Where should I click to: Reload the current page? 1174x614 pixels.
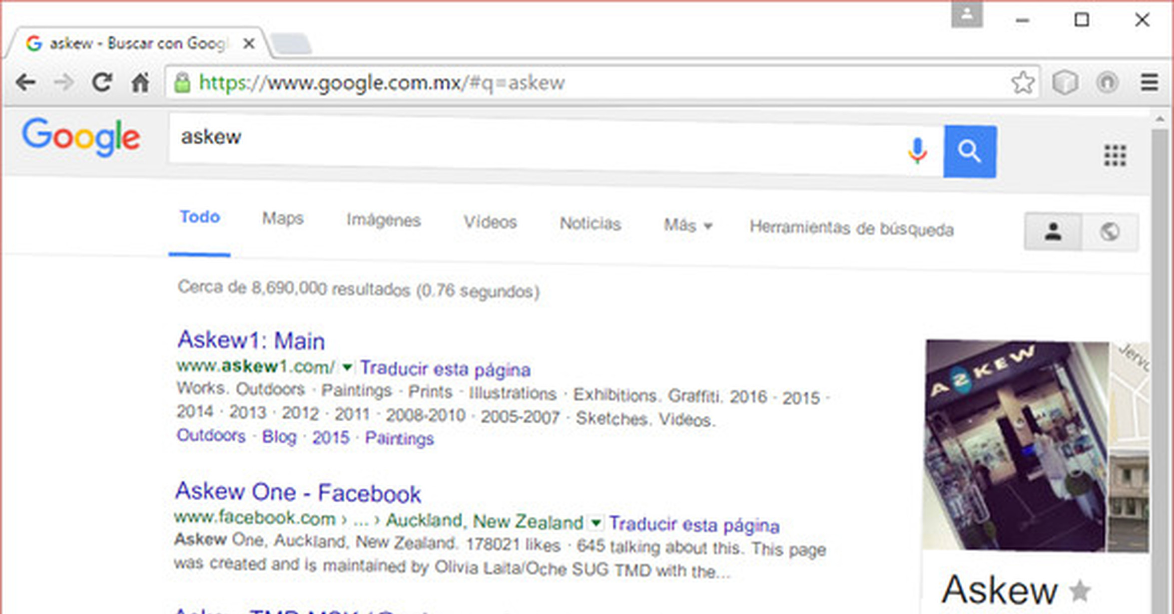(x=102, y=82)
